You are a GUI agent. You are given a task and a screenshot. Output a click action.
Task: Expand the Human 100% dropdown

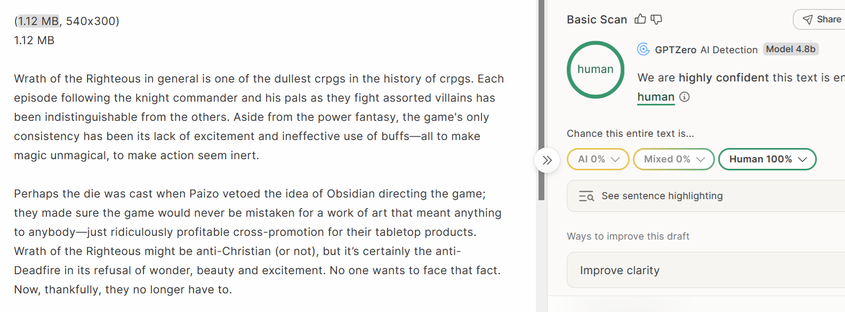point(767,159)
